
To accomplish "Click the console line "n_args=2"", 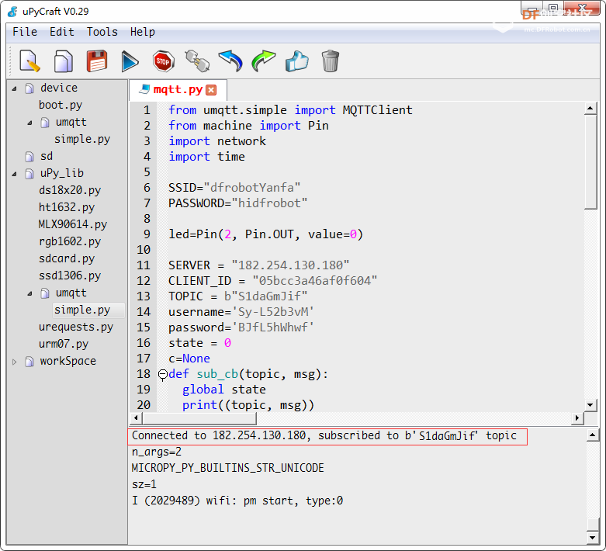I will click(157, 452).
